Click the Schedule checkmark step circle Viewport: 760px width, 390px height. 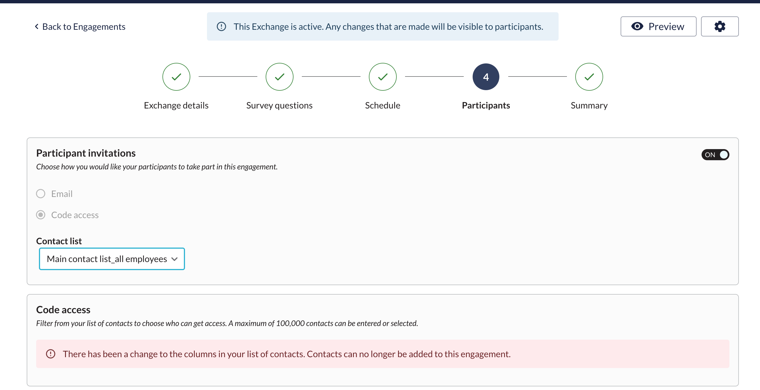click(382, 77)
